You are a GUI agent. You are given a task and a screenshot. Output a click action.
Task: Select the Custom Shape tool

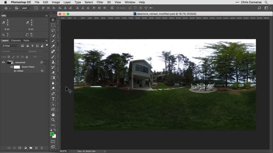[x=53, y=109]
